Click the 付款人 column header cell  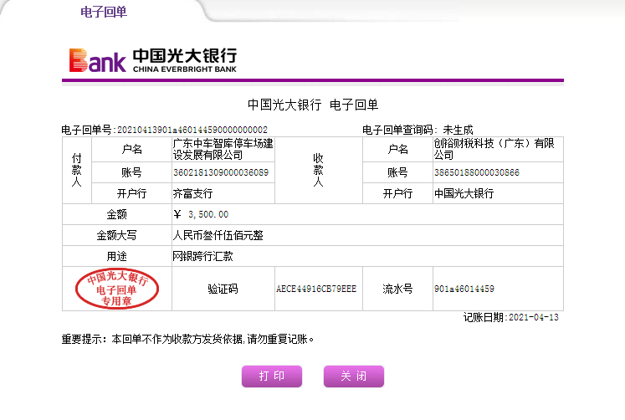tap(76, 171)
